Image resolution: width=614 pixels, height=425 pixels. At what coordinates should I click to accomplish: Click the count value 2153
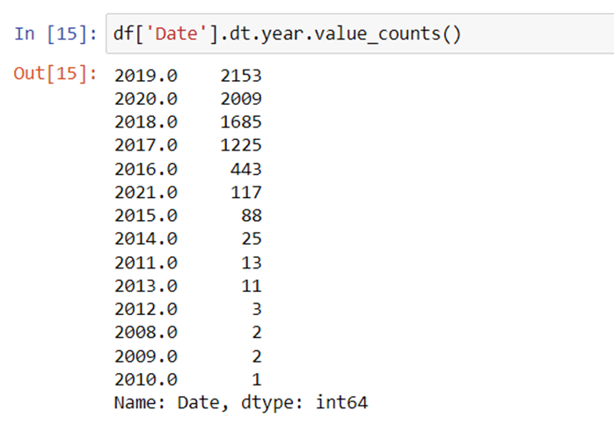click(241, 76)
